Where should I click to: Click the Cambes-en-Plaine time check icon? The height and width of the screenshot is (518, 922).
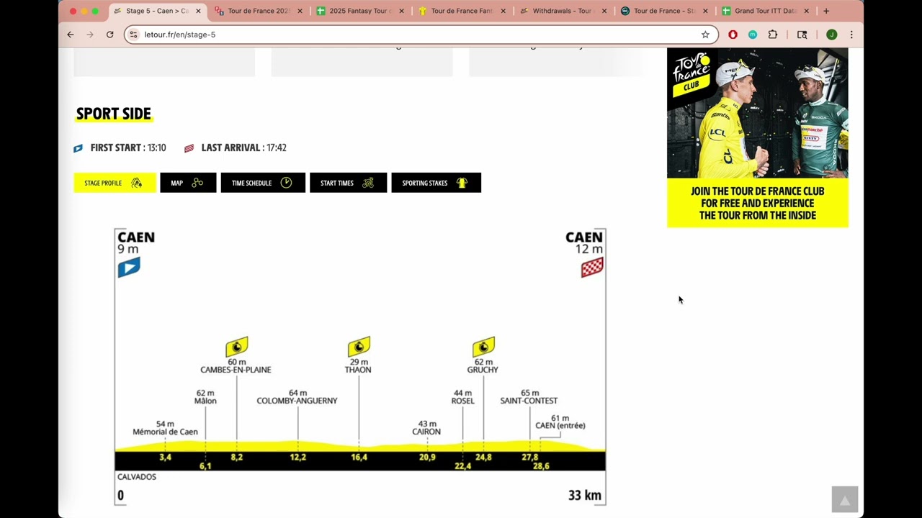[236, 347]
